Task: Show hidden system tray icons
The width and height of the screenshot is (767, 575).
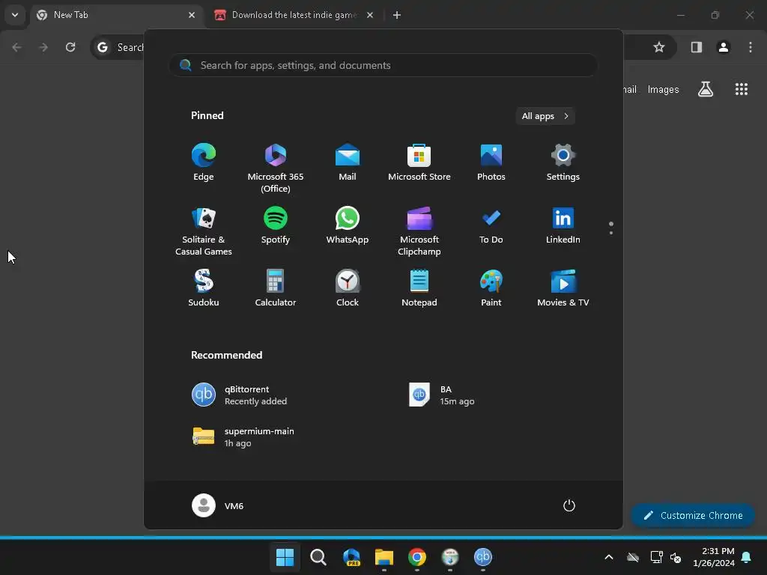Action: click(x=609, y=557)
